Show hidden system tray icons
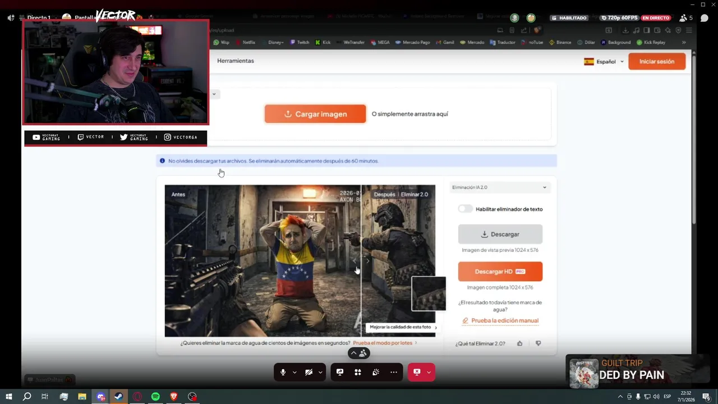Image resolution: width=718 pixels, height=404 pixels. pos(620,397)
